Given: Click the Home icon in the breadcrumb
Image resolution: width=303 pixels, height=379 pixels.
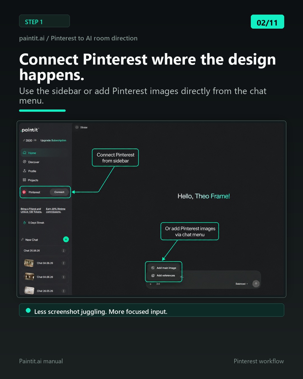Looking at the screenshot, I should 77,127.
